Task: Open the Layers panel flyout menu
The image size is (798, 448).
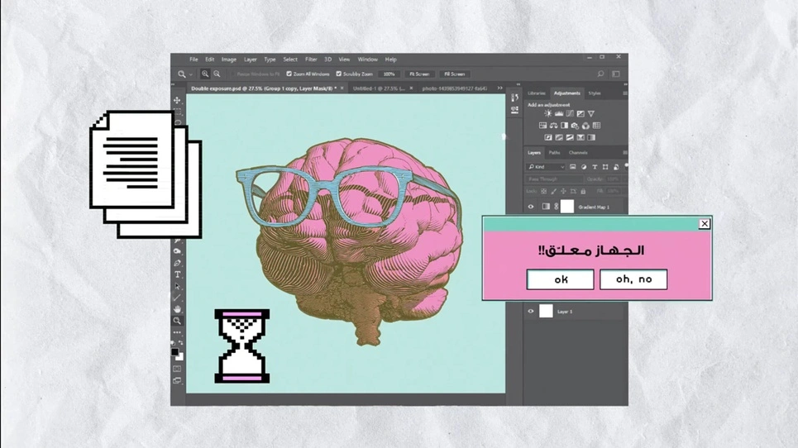Action: [x=624, y=153]
